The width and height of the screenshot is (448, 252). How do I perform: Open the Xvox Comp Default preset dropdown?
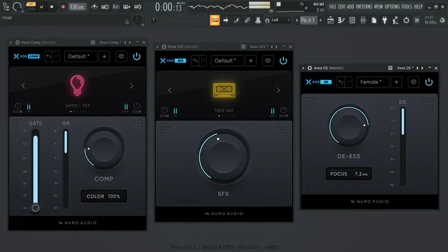pos(81,57)
